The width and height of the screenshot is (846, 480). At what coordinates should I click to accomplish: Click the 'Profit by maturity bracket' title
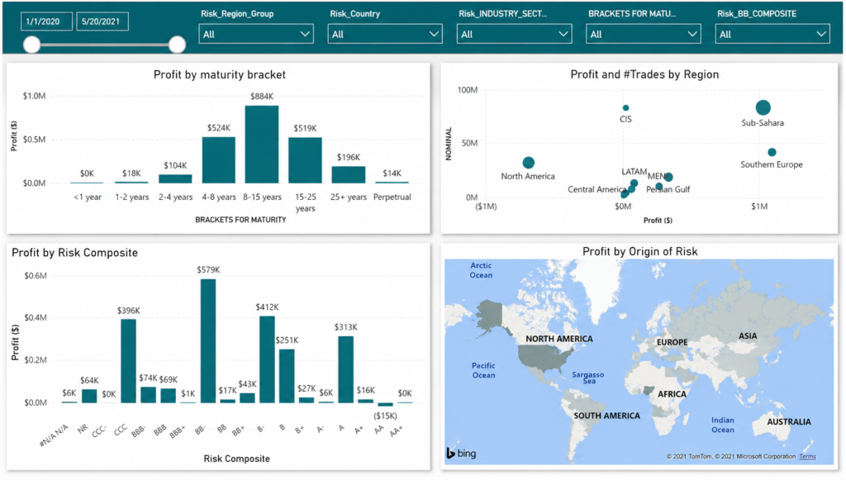coord(220,74)
